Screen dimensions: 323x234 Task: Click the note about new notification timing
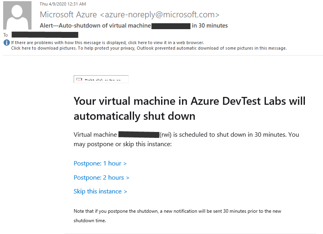[x=177, y=216]
